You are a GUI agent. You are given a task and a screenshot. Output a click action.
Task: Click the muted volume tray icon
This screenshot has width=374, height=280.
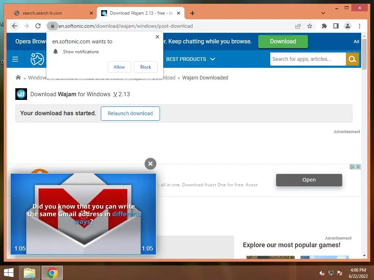tap(322, 273)
